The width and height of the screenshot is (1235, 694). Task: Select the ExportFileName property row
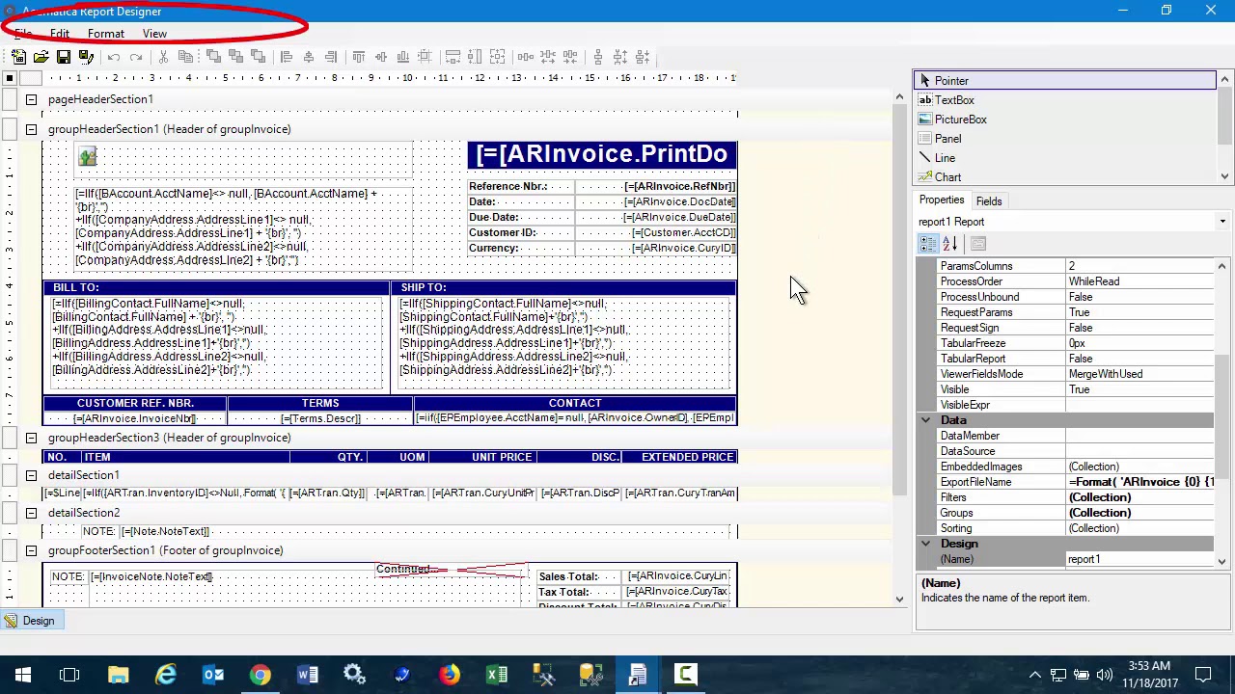click(x=1076, y=482)
